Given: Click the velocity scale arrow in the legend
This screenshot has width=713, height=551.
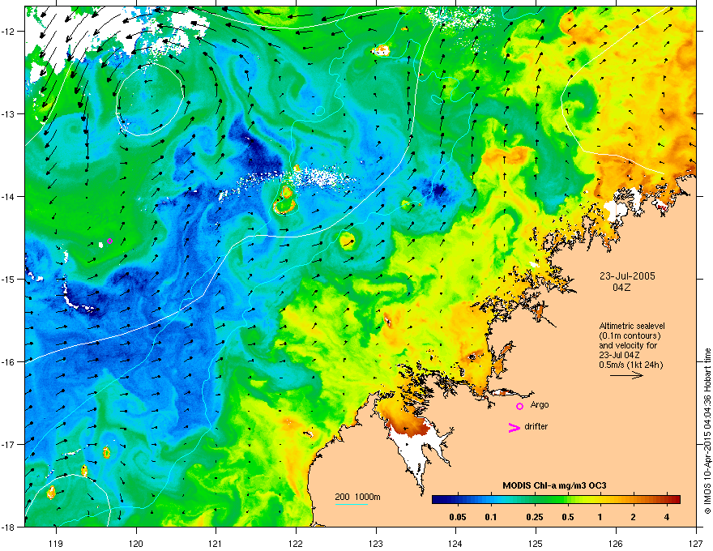Looking at the screenshot, I should pyautogui.click(x=626, y=375).
